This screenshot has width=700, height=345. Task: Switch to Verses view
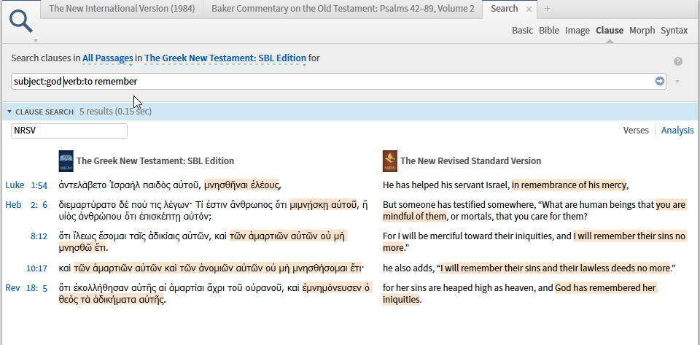pyautogui.click(x=636, y=131)
